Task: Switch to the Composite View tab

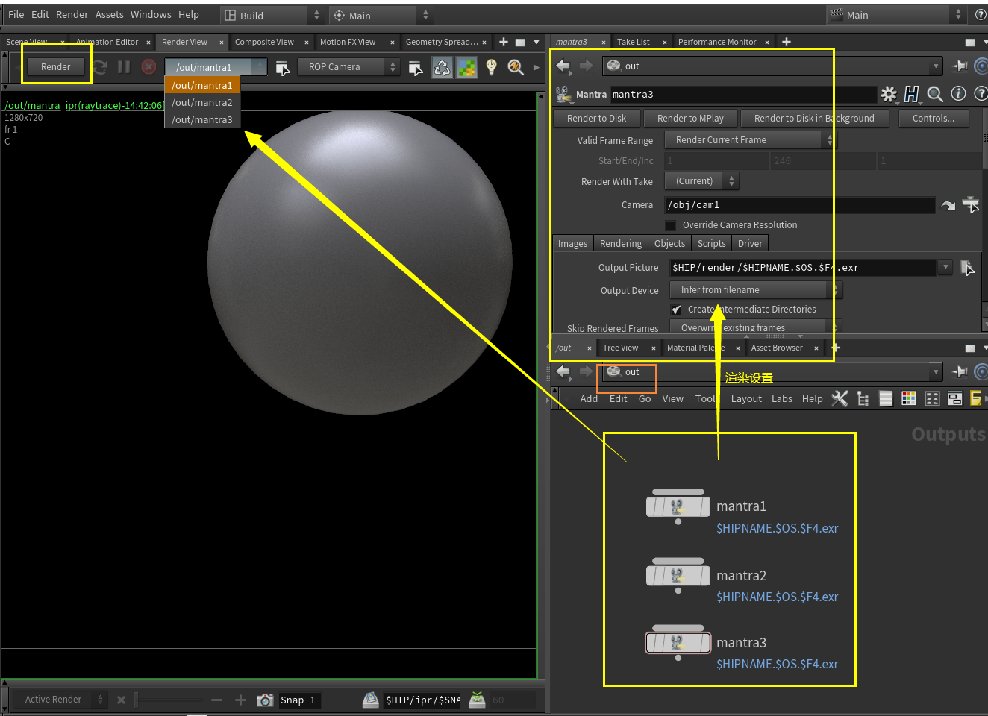Action: tap(264, 42)
